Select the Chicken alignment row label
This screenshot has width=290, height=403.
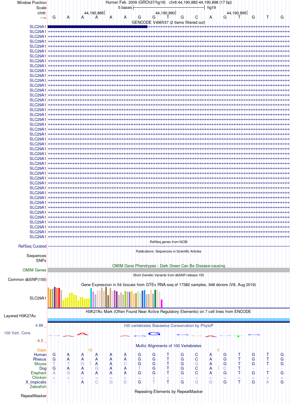click(39, 378)
